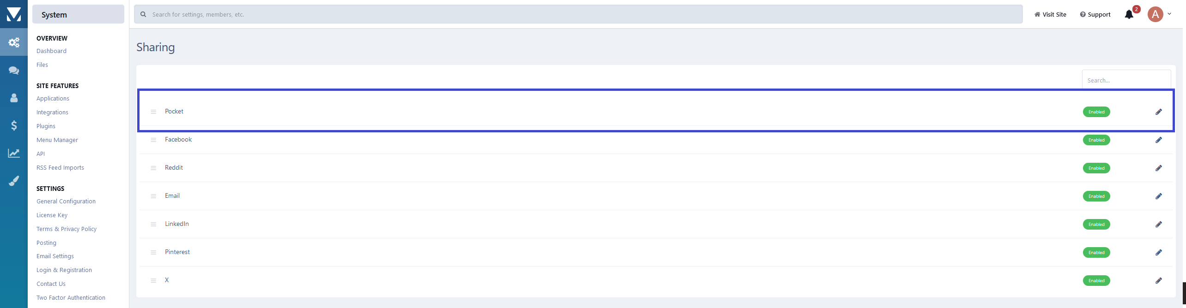Image resolution: width=1186 pixels, height=308 pixels.
Task: Open the Community section speech bubbles icon
Action: [14, 70]
